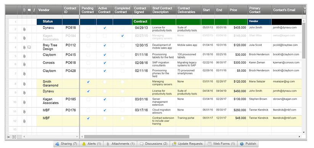Image resolution: width=314 pixels, height=148 pixels.
Task: Select the jscold@breytree.com email cell
Action: coord(287,47)
